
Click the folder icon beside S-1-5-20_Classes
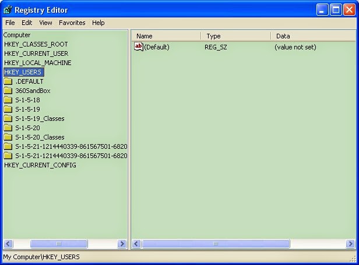pyautogui.click(x=8, y=137)
